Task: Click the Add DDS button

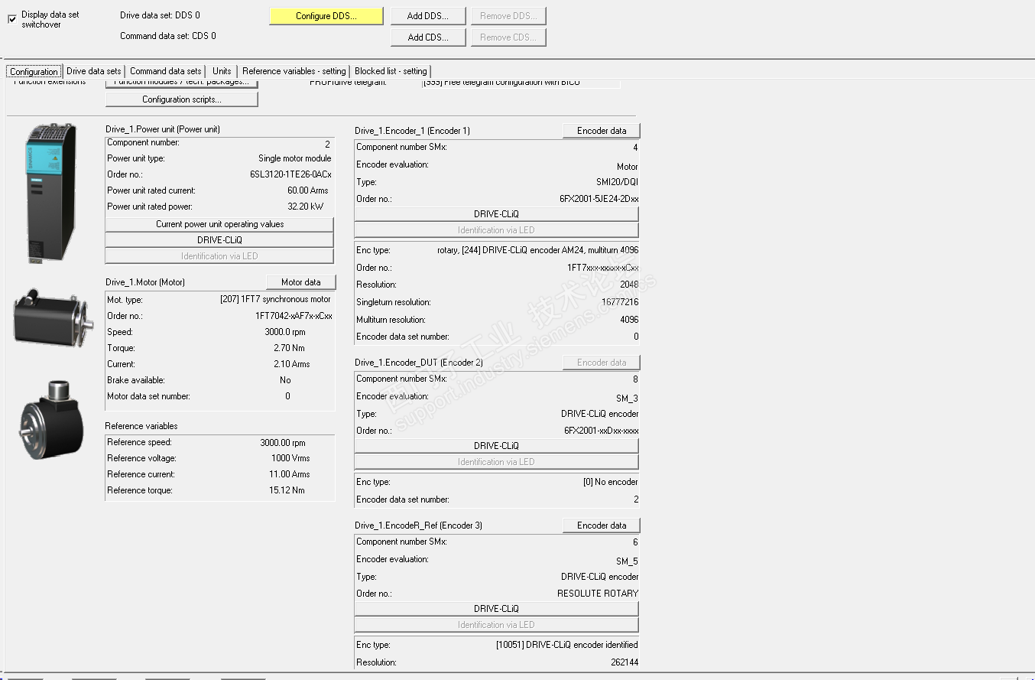Action: click(x=427, y=16)
